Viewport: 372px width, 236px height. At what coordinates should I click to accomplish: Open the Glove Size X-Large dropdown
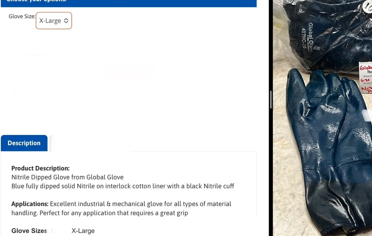coord(54,20)
